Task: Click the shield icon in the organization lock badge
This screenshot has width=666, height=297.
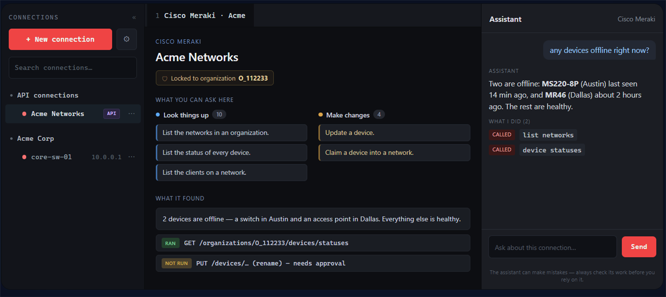Action: click(165, 79)
